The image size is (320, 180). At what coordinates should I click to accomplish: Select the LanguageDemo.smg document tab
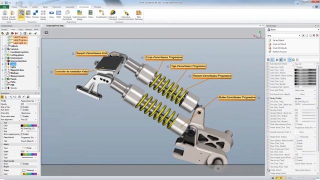point(54,26)
